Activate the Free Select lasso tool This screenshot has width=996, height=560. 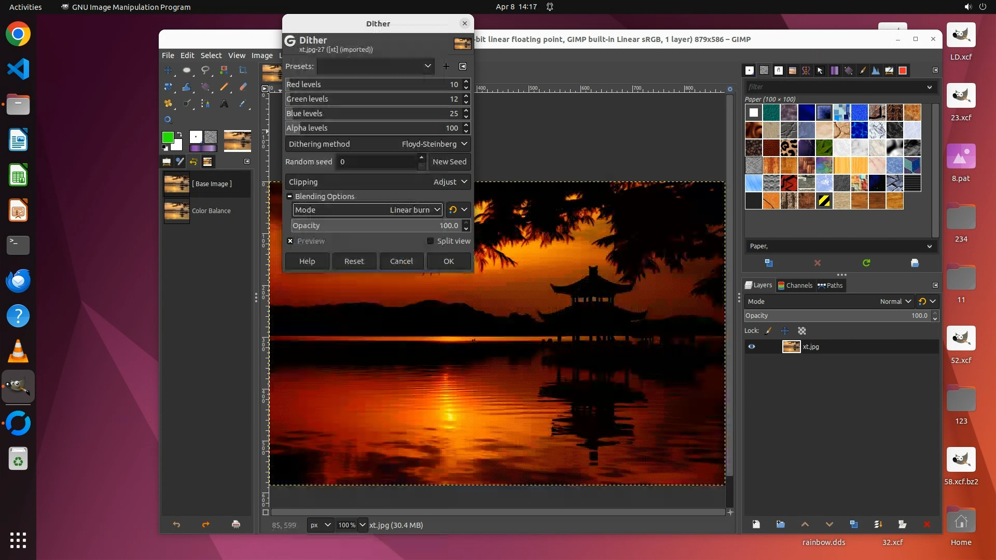205,70
